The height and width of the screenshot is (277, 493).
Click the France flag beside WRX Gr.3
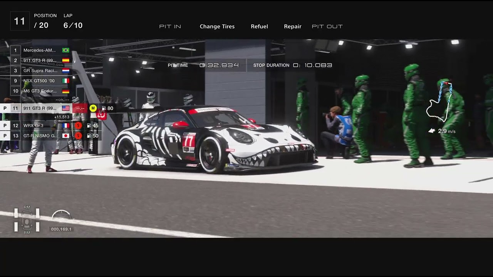(65, 125)
